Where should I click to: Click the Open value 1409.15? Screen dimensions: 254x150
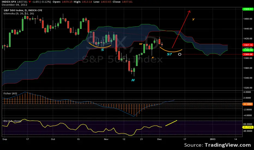pyautogui.click(x=67, y=2)
